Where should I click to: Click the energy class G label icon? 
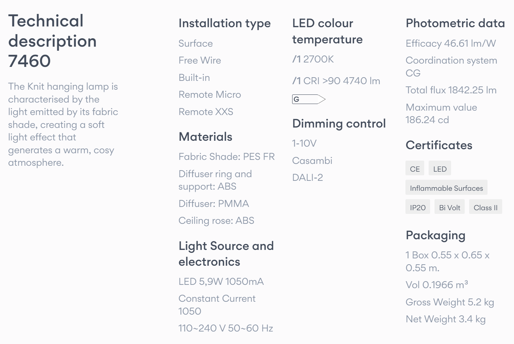[309, 99]
